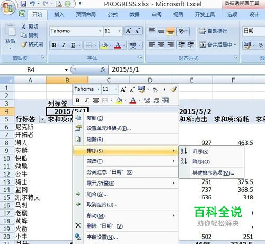
Task: Click 复制 copy in clipboard group
Action: (30, 35)
